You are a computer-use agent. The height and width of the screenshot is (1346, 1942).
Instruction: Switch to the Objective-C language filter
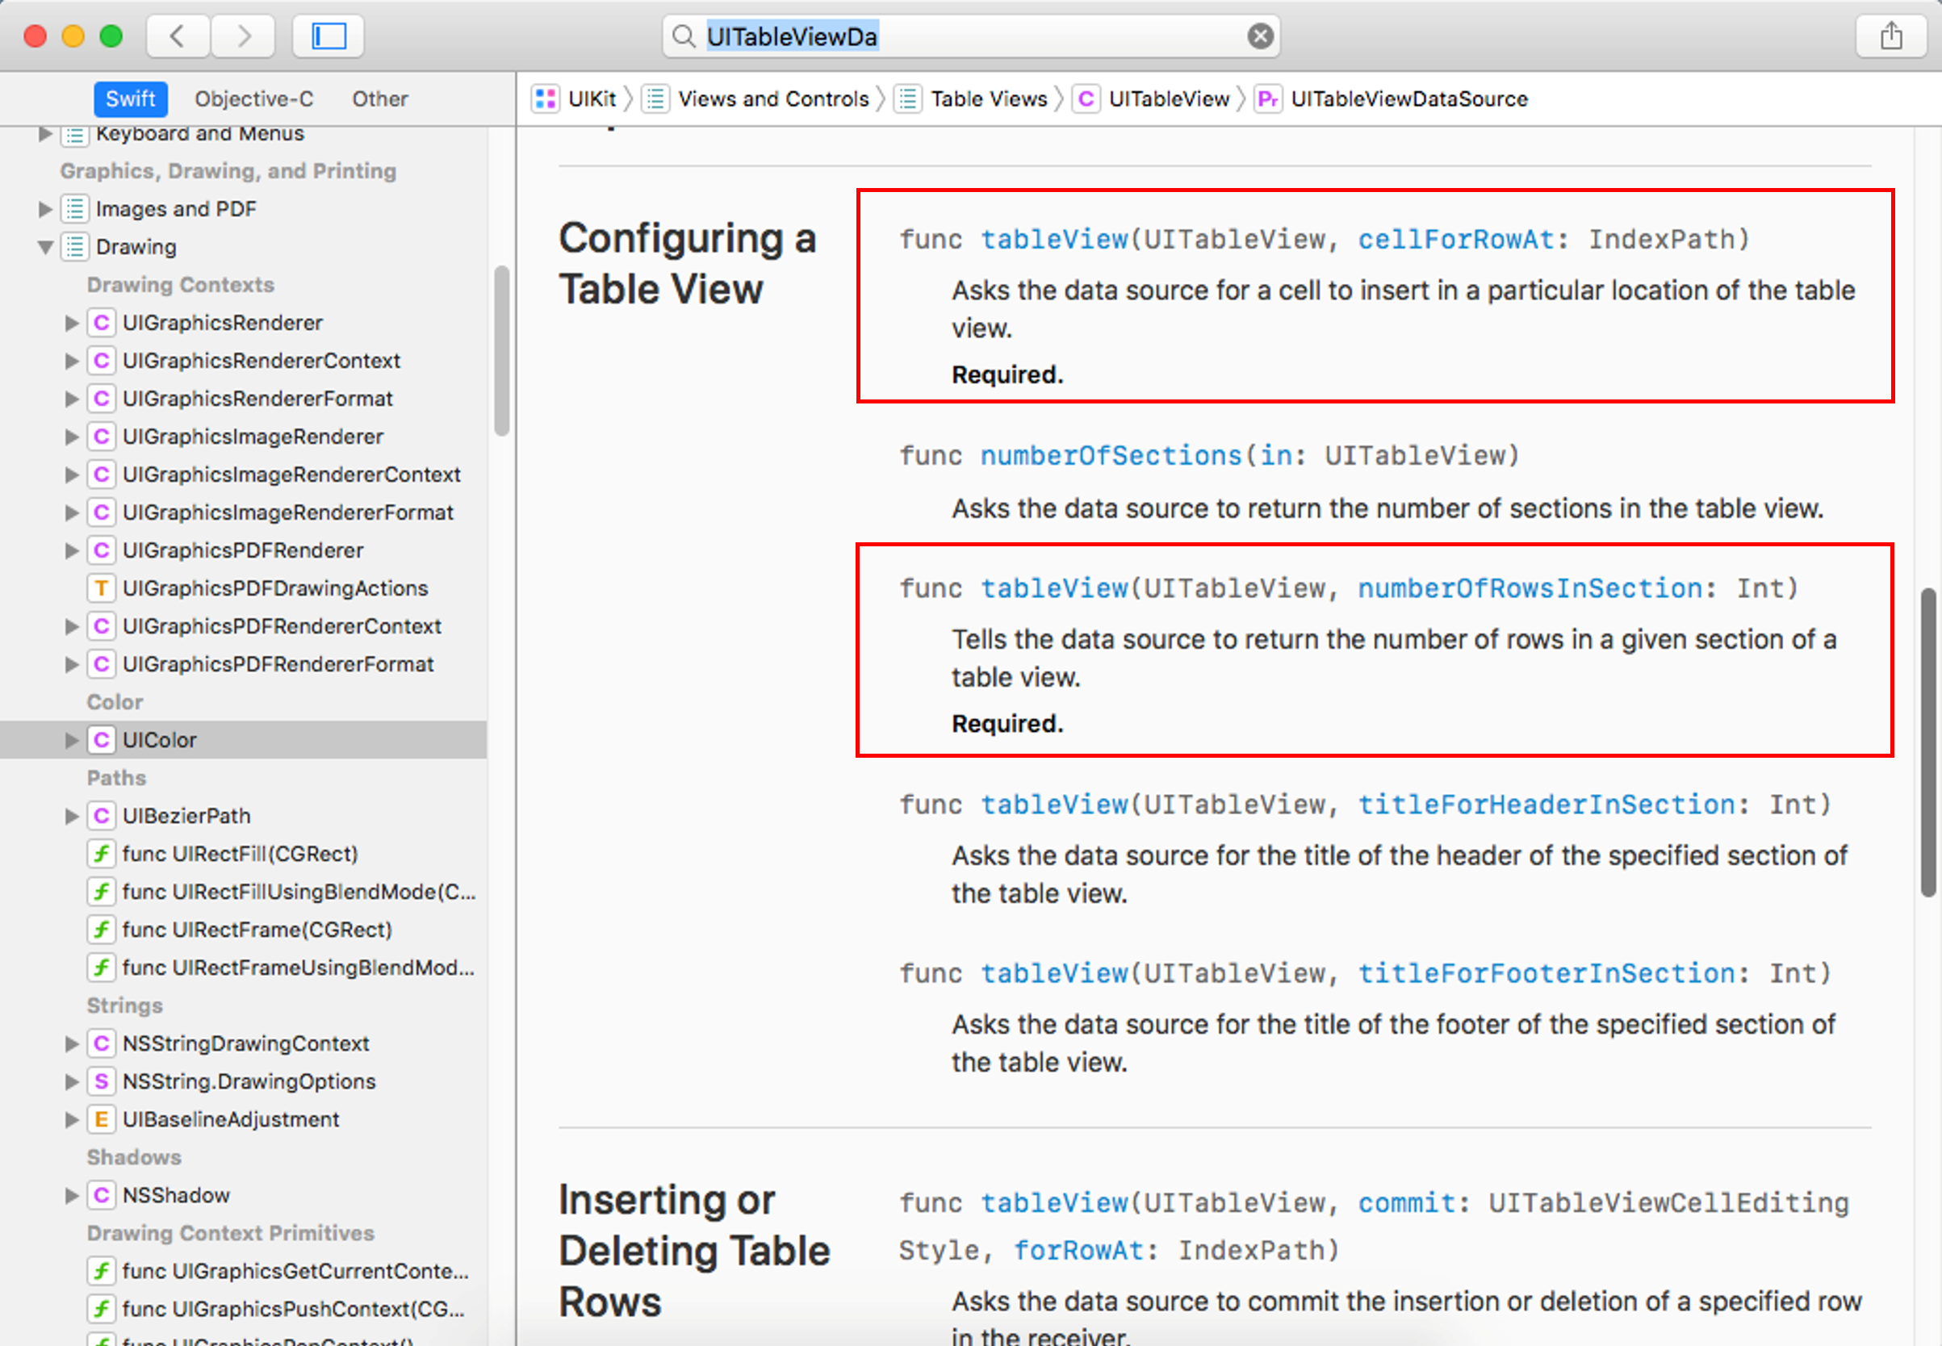click(254, 98)
